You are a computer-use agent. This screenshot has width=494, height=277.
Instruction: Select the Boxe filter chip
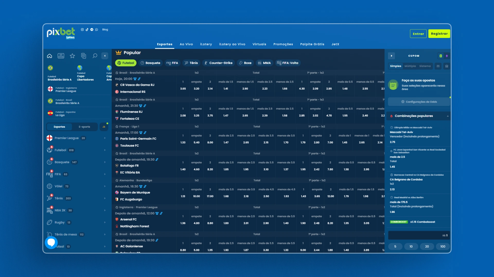pyautogui.click(x=245, y=63)
